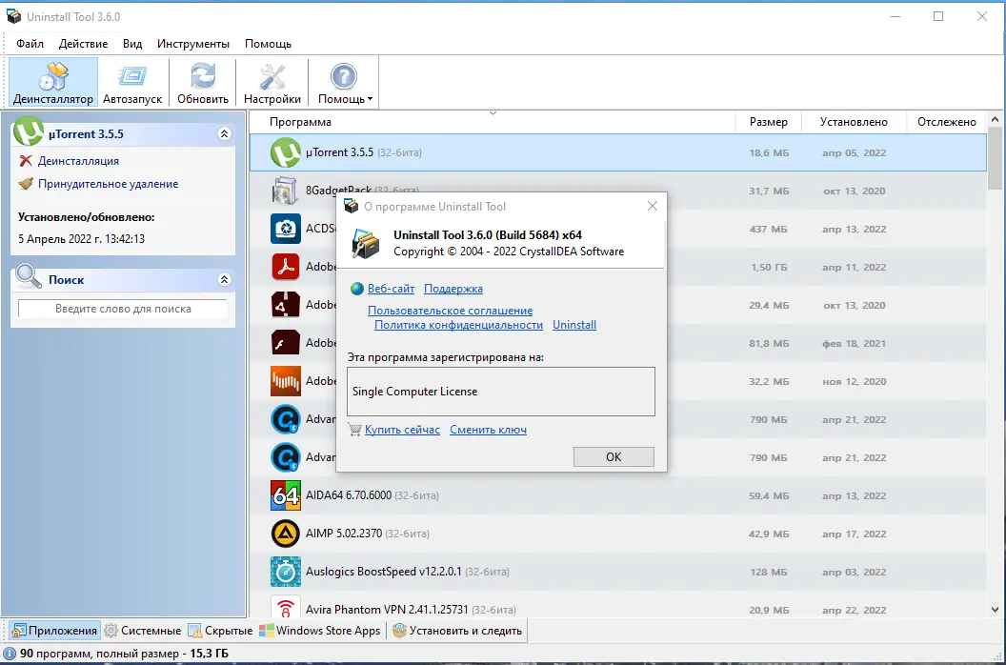Select the µTorrent 3.5.5 icon in list
Viewport: 1006px width, 665px height.
click(286, 152)
